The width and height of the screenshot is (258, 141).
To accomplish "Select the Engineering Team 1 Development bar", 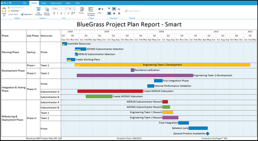I will point(163,65).
